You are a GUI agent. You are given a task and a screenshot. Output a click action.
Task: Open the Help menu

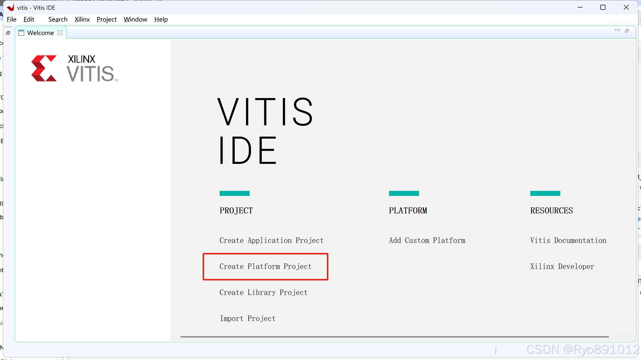click(161, 20)
